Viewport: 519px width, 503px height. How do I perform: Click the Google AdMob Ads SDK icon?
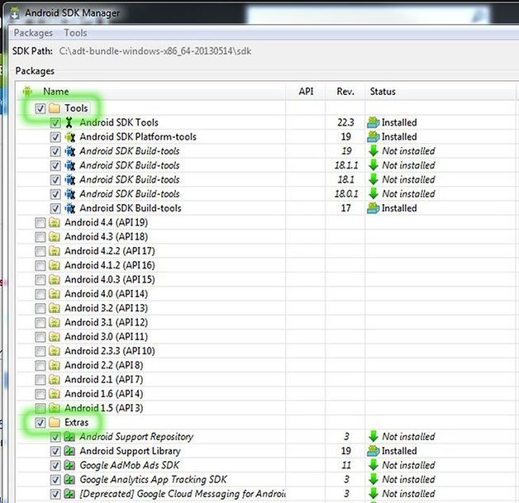pyautogui.click(x=69, y=465)
